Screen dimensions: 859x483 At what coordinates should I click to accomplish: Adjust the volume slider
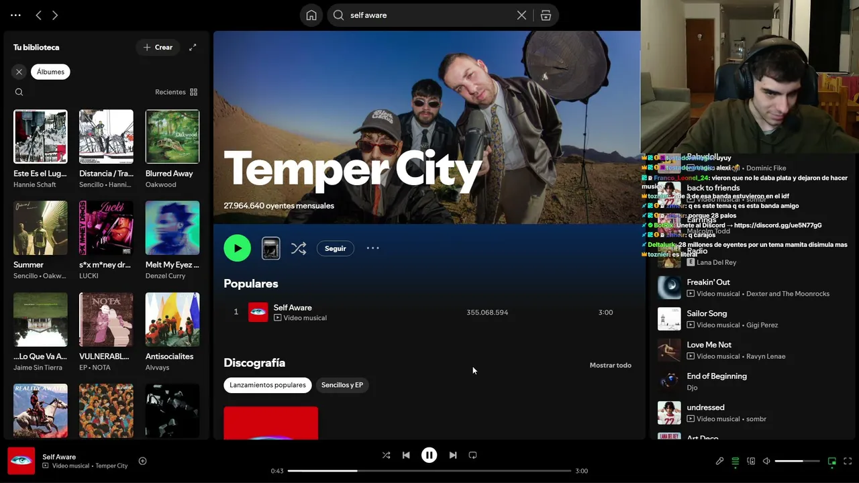click(x=797, y=461)
